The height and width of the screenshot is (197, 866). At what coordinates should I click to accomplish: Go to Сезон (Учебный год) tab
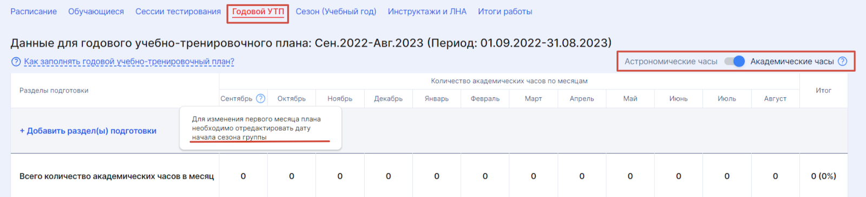[336, 11]
